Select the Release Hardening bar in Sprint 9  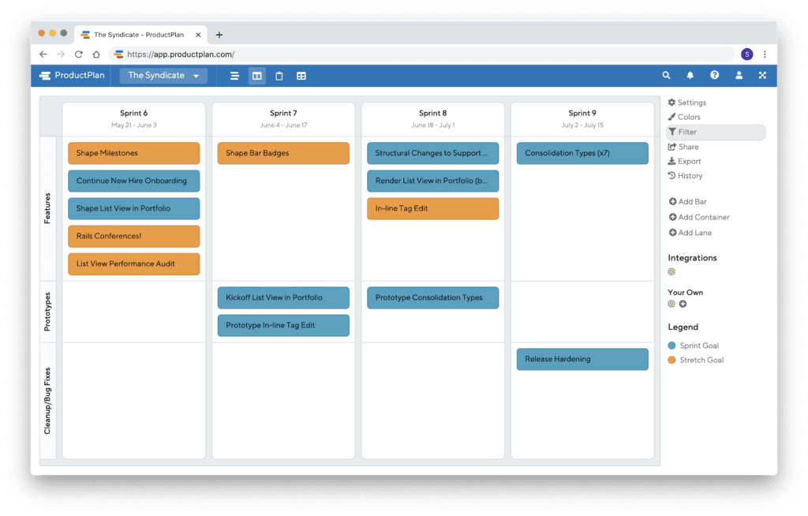(x=582, y=359)
